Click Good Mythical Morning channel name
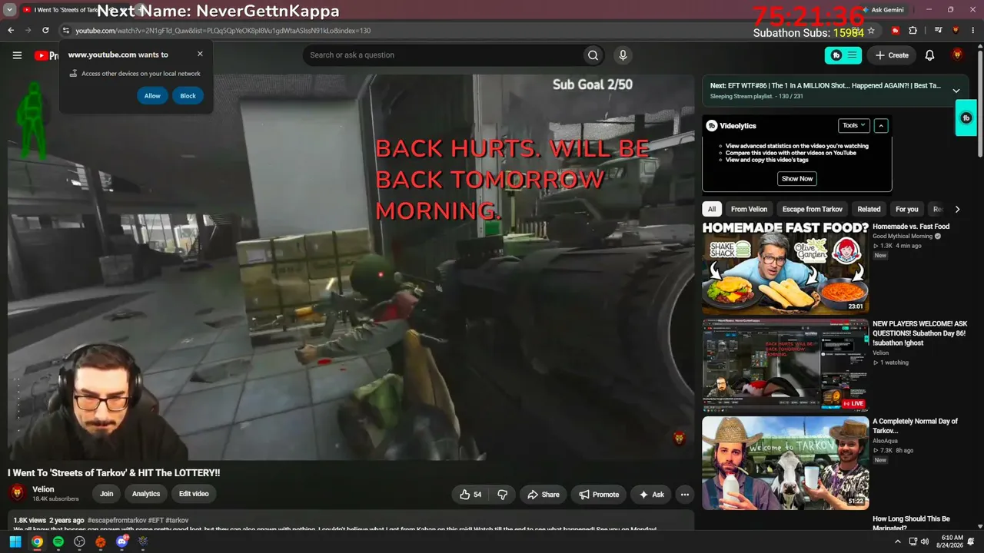This screenshot has width=984, height=553. [x=903, y=236]
